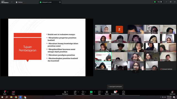177x99 pixels.
Task: Open the Windows notification center
Action: pyautogui.click(x=174, y=97)
